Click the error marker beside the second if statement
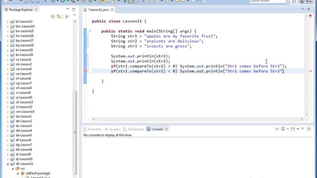 (85, 71)
